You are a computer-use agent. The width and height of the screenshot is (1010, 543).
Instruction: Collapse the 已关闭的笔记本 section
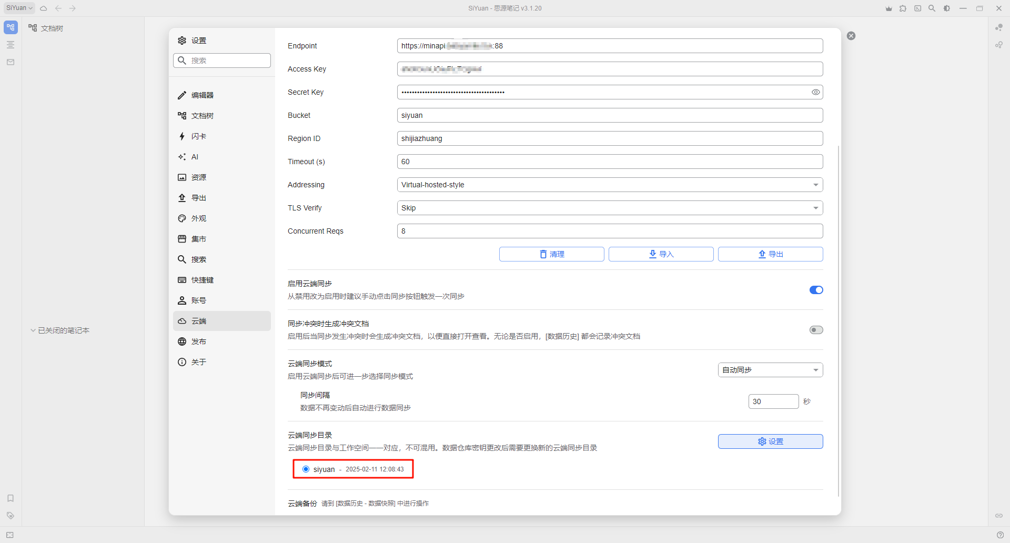[x=33, y=330]
